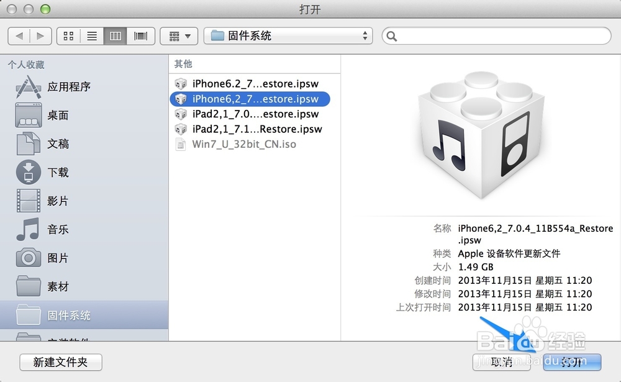The image size is (621, 382).
Task: Open the arrange items dropdown
Action: (179, 36)
